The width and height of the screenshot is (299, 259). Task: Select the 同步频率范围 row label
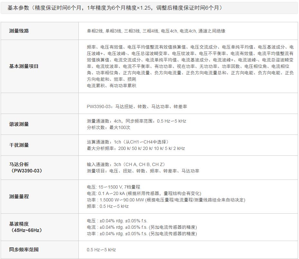(24, 250)
